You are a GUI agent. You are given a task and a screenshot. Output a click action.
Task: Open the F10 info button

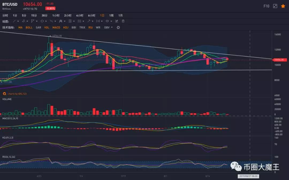click(x=266, y=6)
